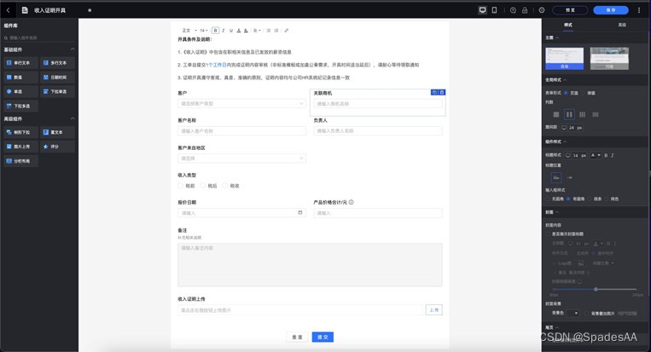Image resolution: width=651 pixels, height=352 pixels.
Task: Select 税收 income type radio
Action: point(225,186)
